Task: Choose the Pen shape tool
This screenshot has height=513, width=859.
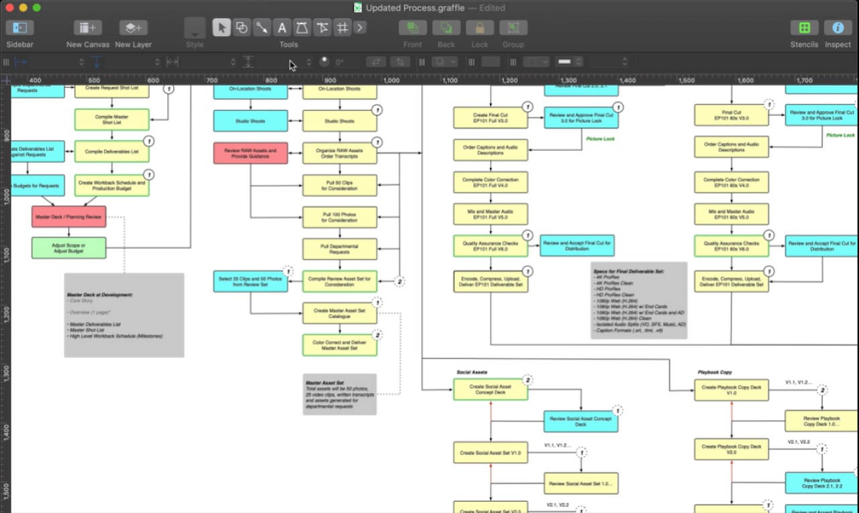Action: [x=302, y=27]
